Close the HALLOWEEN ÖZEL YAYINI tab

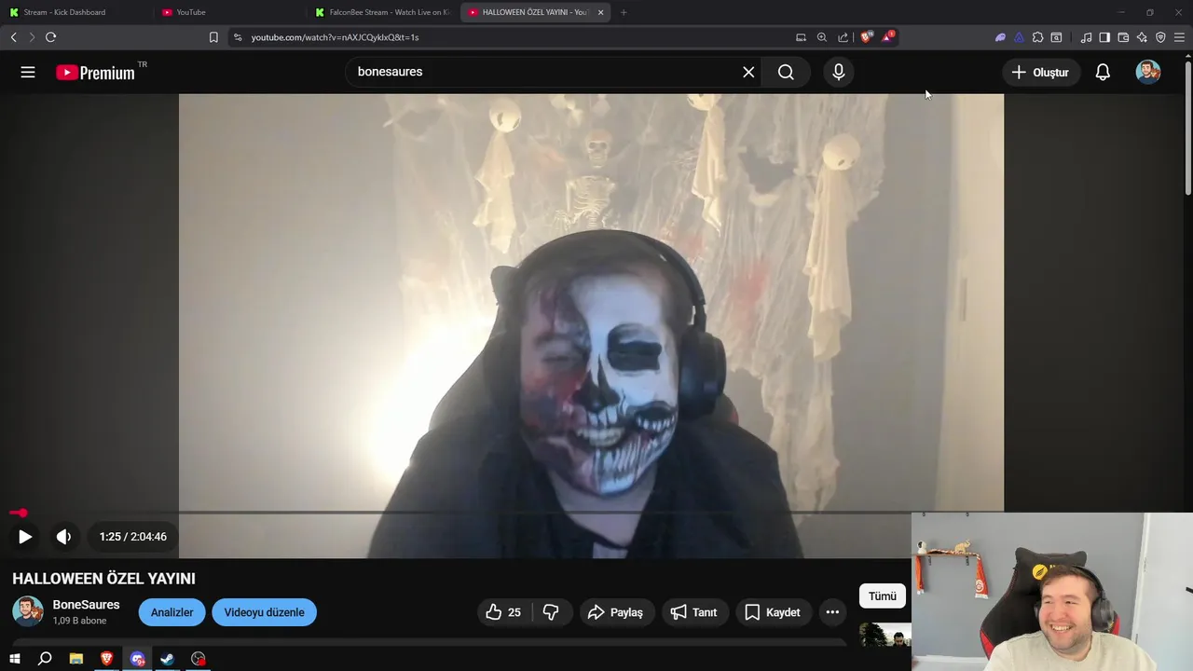point(600,12)
